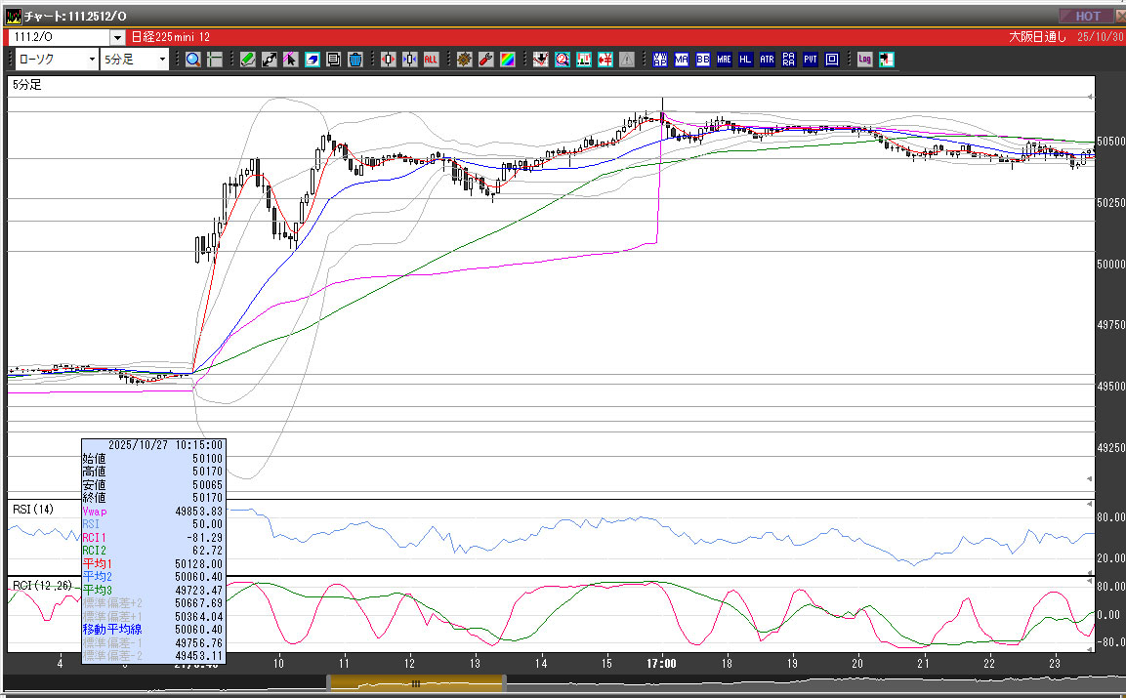Toggle the MA moving average indicator
1126x698 pixels.
pyautogui.click(x=682, y=60)
